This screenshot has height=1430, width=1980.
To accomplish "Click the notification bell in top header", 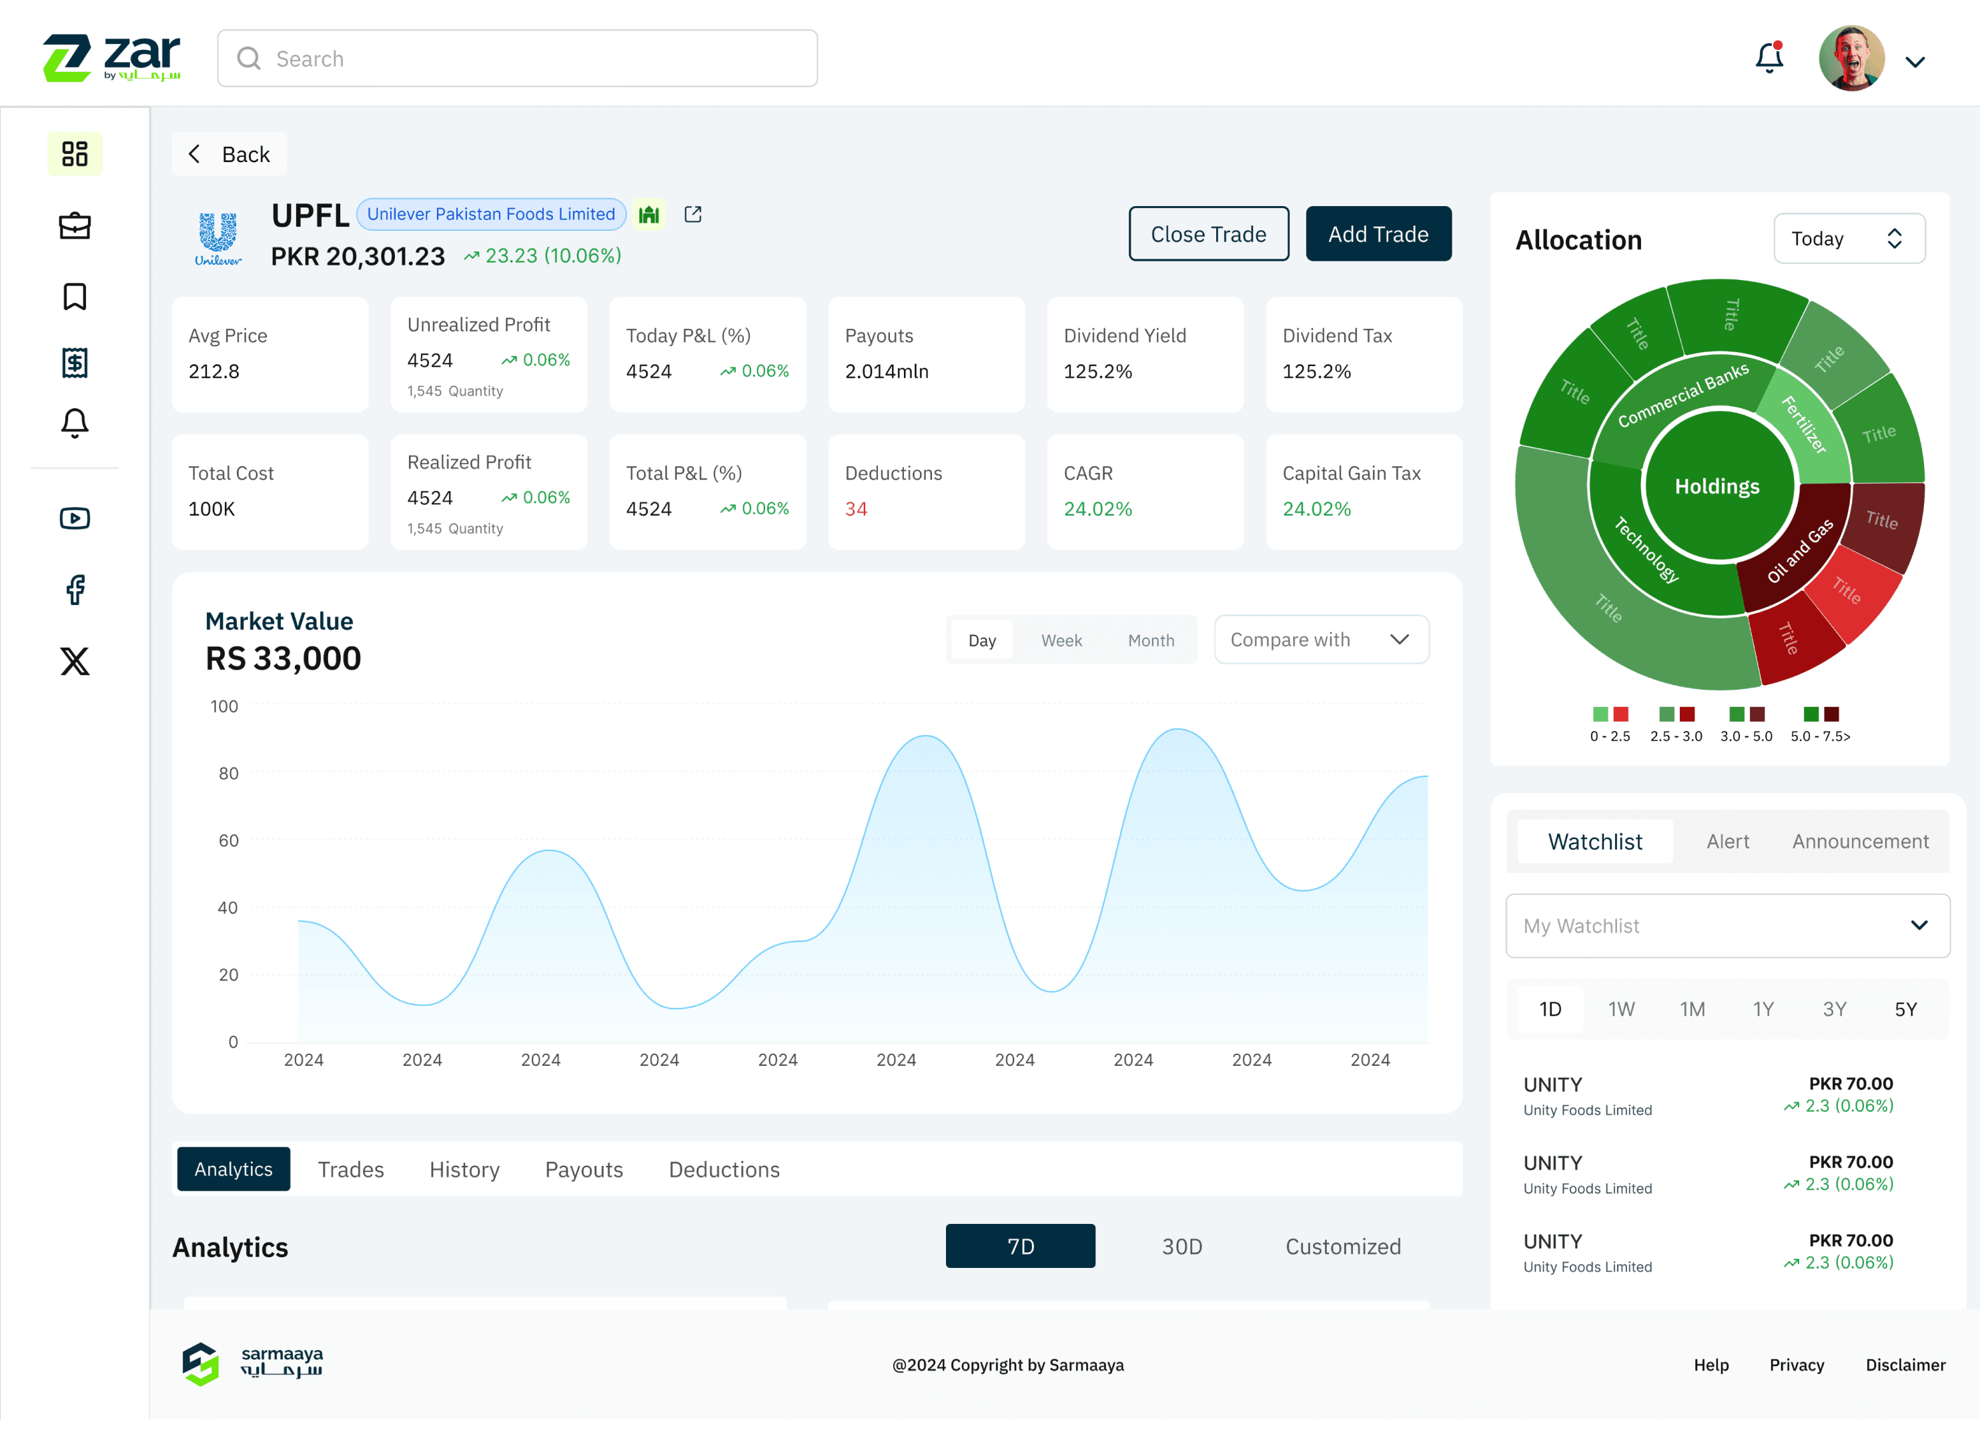I will tap(1769, 59).
